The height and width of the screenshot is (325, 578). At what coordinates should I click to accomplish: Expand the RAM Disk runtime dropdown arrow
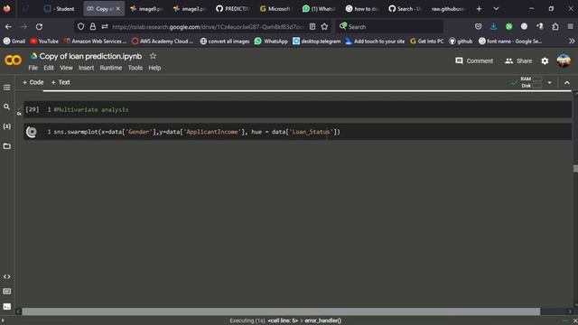[x=550, y=82]
